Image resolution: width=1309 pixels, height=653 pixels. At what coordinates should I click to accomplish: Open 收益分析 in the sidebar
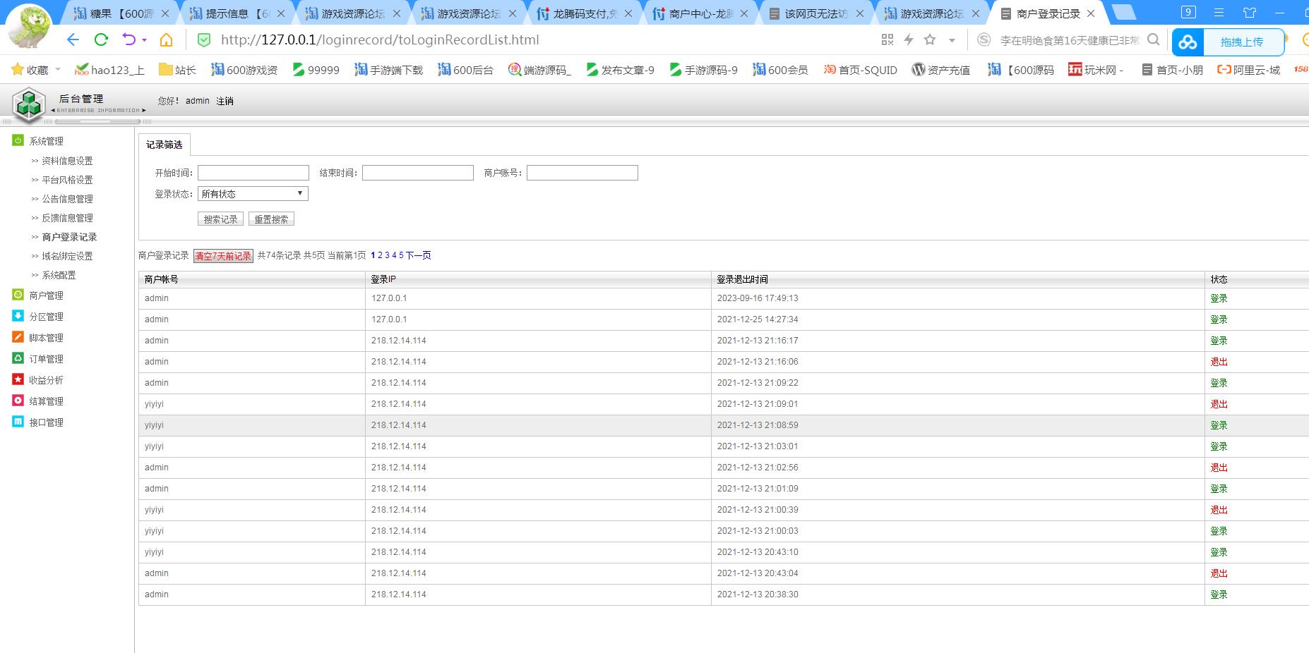[x=46, y=380]
